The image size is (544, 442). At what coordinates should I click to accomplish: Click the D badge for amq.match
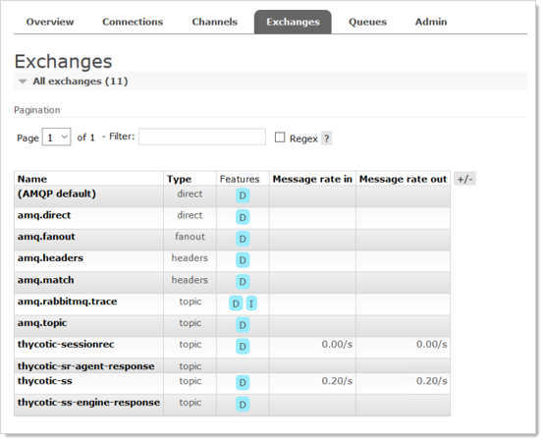click(243, 282)
